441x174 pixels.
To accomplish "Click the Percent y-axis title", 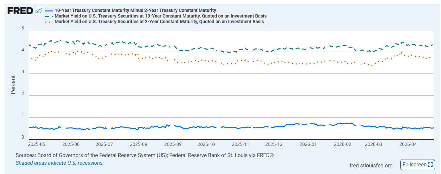I will point(13,85).
